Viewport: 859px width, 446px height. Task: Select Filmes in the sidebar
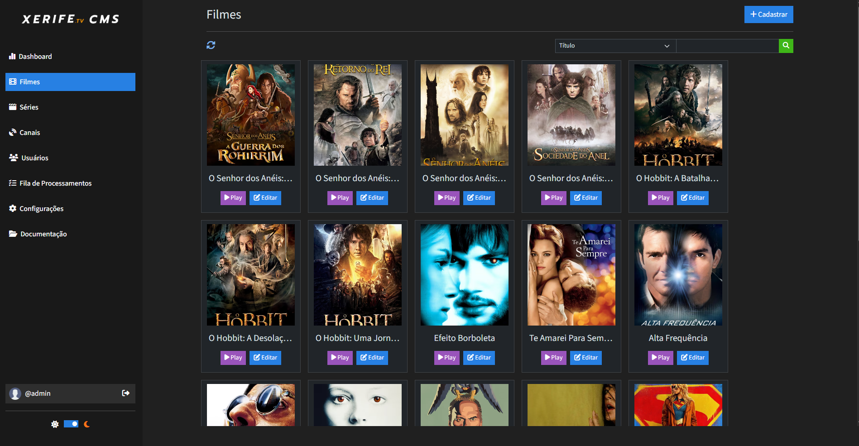[70, 82]
